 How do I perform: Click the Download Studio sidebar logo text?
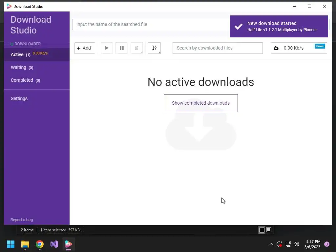click(31, 25)
